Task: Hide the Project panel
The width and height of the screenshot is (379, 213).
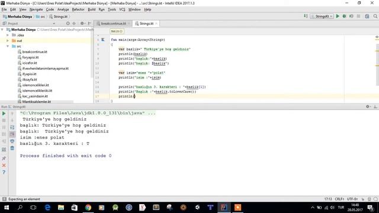Action: click(x=89, y=24)
